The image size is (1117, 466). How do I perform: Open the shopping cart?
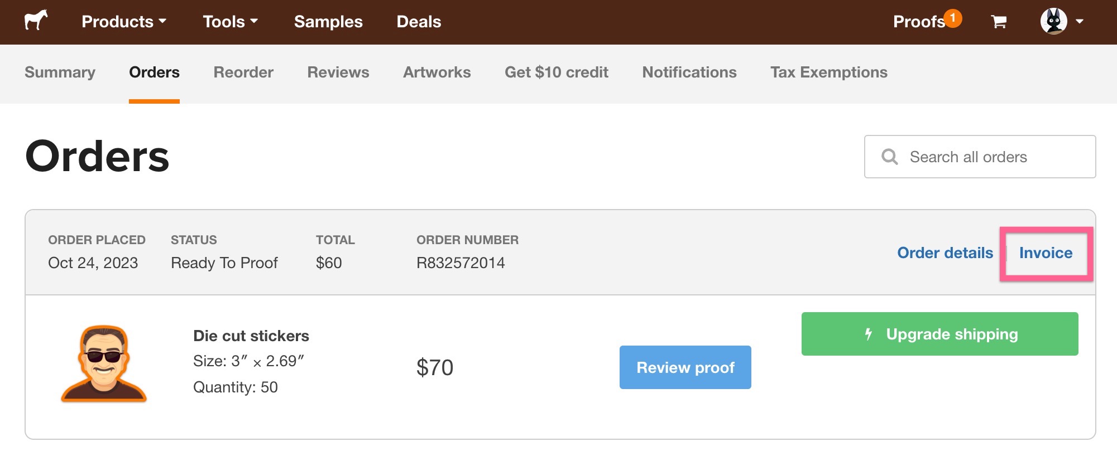coord(999,21)
